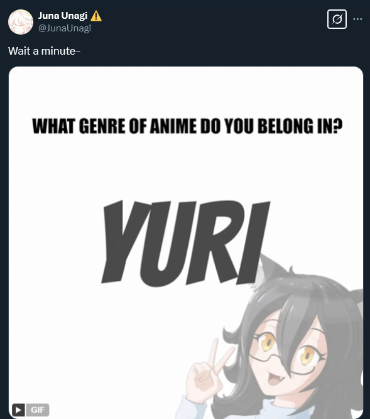Visit the @JunaUnagi handle link
Image resolution: width=370 pixels, height=419 pixels.
click(x=65, y=28)
